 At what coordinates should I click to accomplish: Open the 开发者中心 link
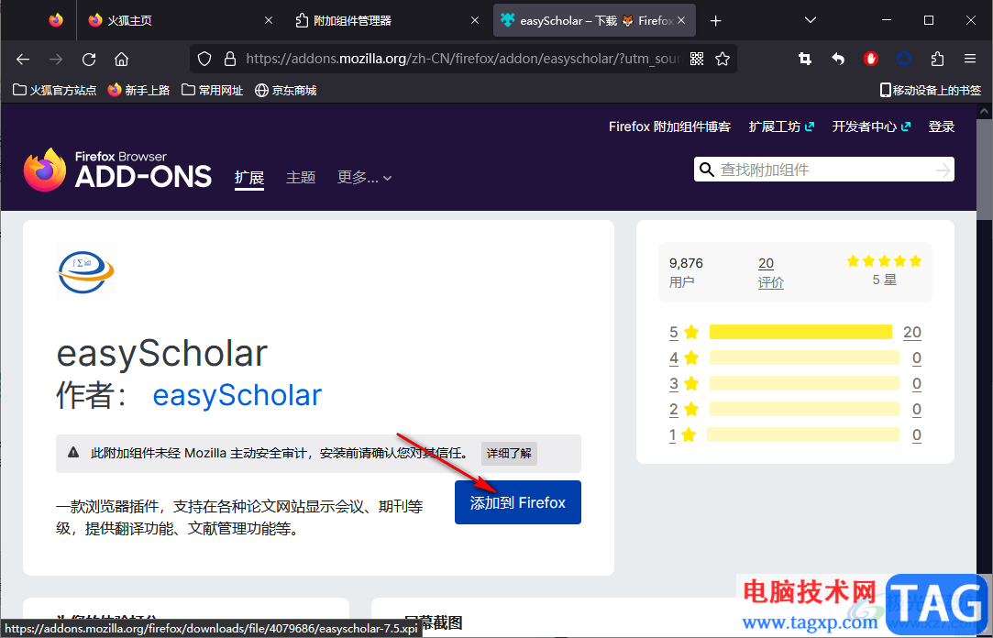(x=871, y=126)
